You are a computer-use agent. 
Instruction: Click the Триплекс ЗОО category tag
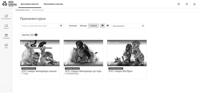(29, 35)
